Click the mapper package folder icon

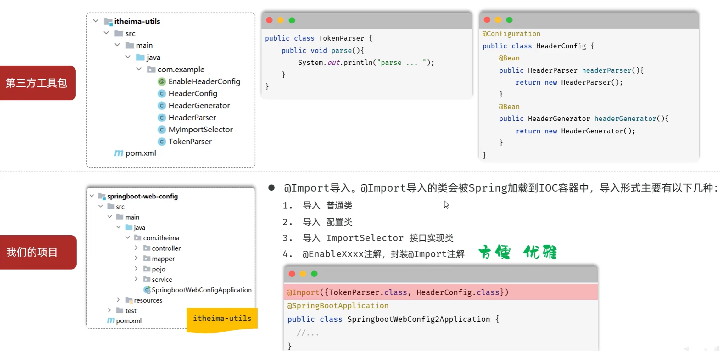click(x=147, y=259)
